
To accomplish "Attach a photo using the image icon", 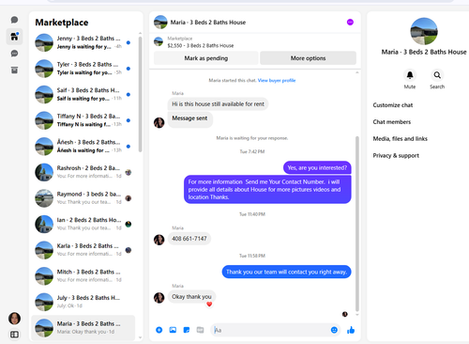I will click(173, 330).
